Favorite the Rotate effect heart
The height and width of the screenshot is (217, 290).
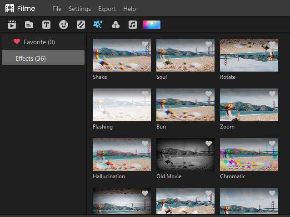coord(272,44)
